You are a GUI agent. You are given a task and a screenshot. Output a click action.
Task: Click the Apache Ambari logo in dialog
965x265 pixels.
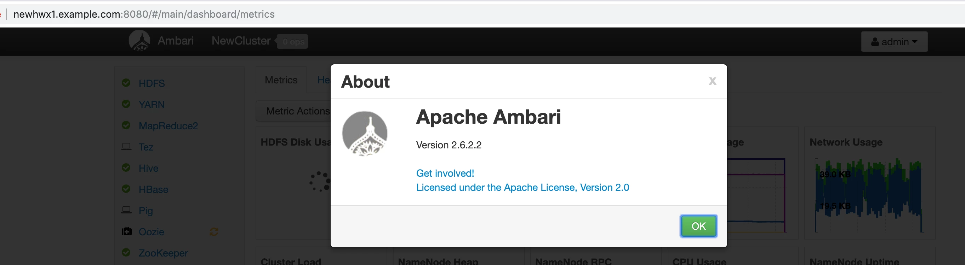[365, 134]
